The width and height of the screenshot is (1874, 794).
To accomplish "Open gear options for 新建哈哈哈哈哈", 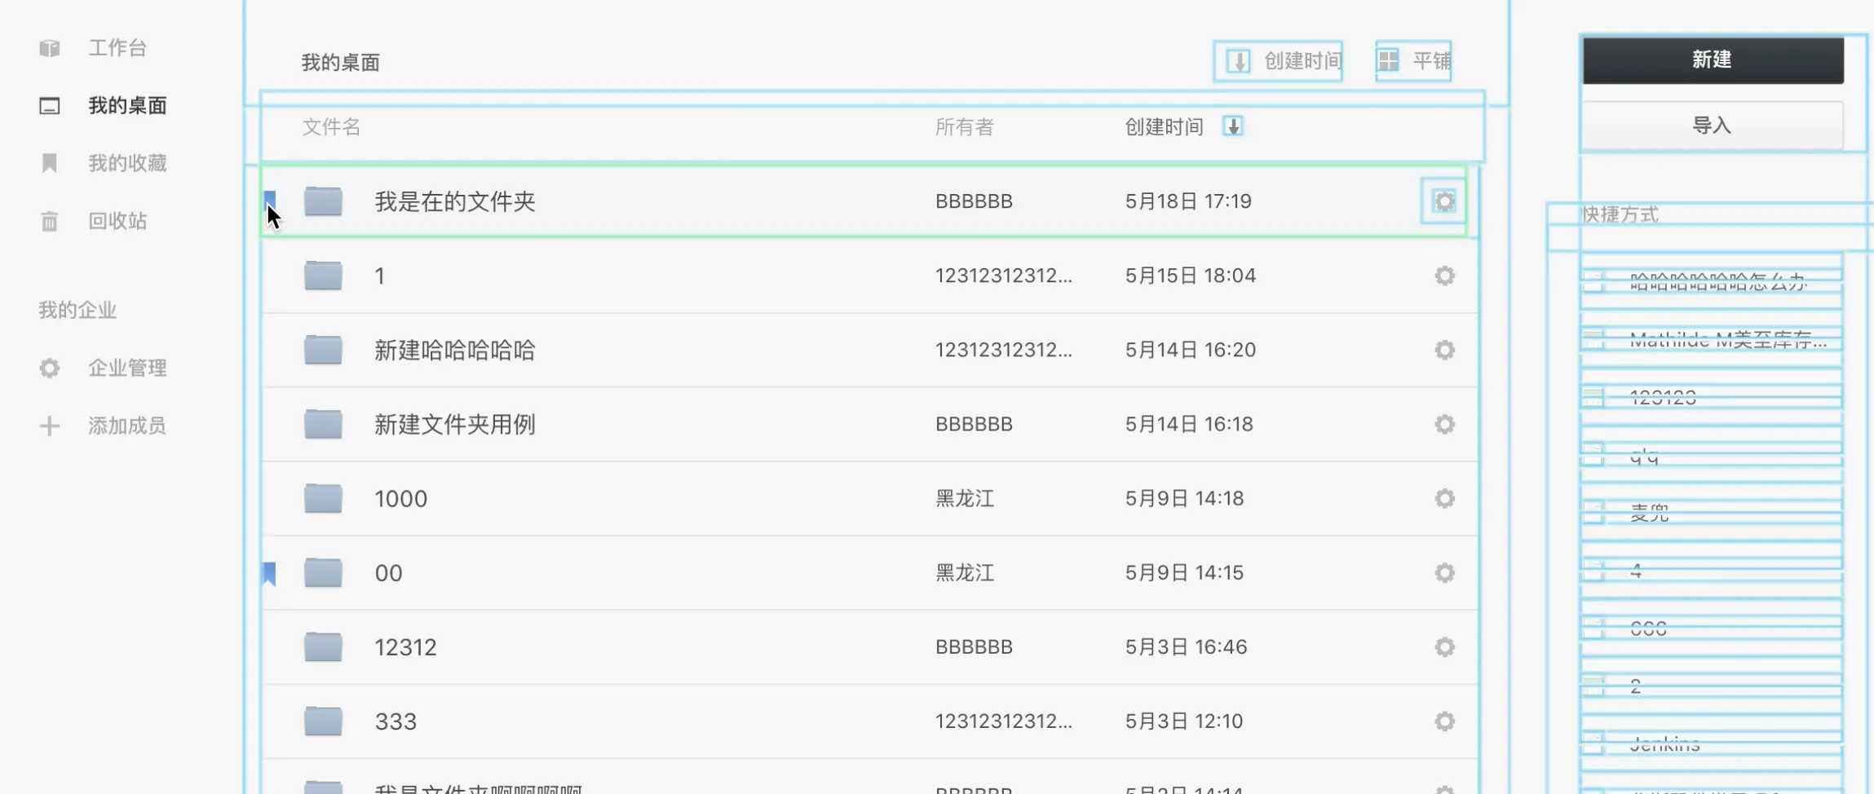I will click(1444, 350).
